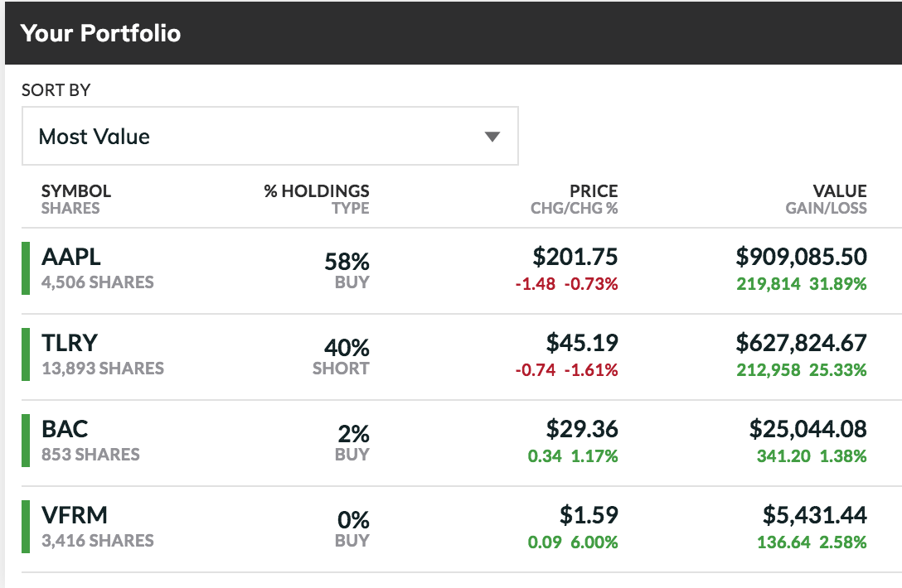Click the AAPL value $909,085.50
Viewport: 902px width, 588px height.
point(801,257)
